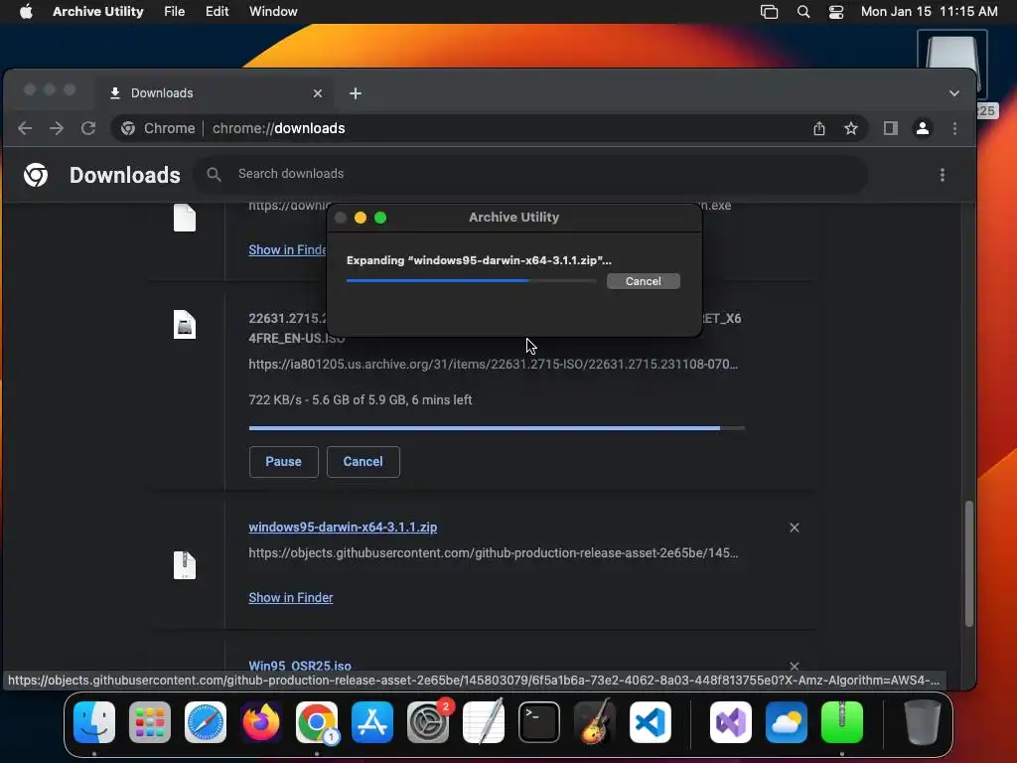Share this page from the address bar
Viewport: 1017px width, 763px height.
coord(819,128)
